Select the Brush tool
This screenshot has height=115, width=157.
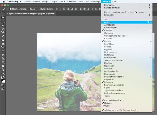point(3,36)
